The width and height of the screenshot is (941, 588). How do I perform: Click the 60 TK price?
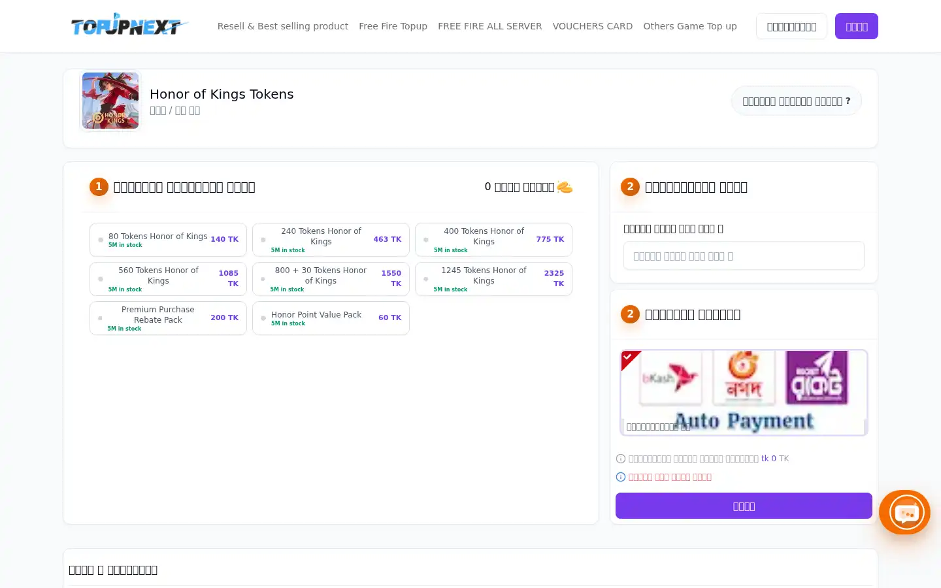click(x=389, y=318)
